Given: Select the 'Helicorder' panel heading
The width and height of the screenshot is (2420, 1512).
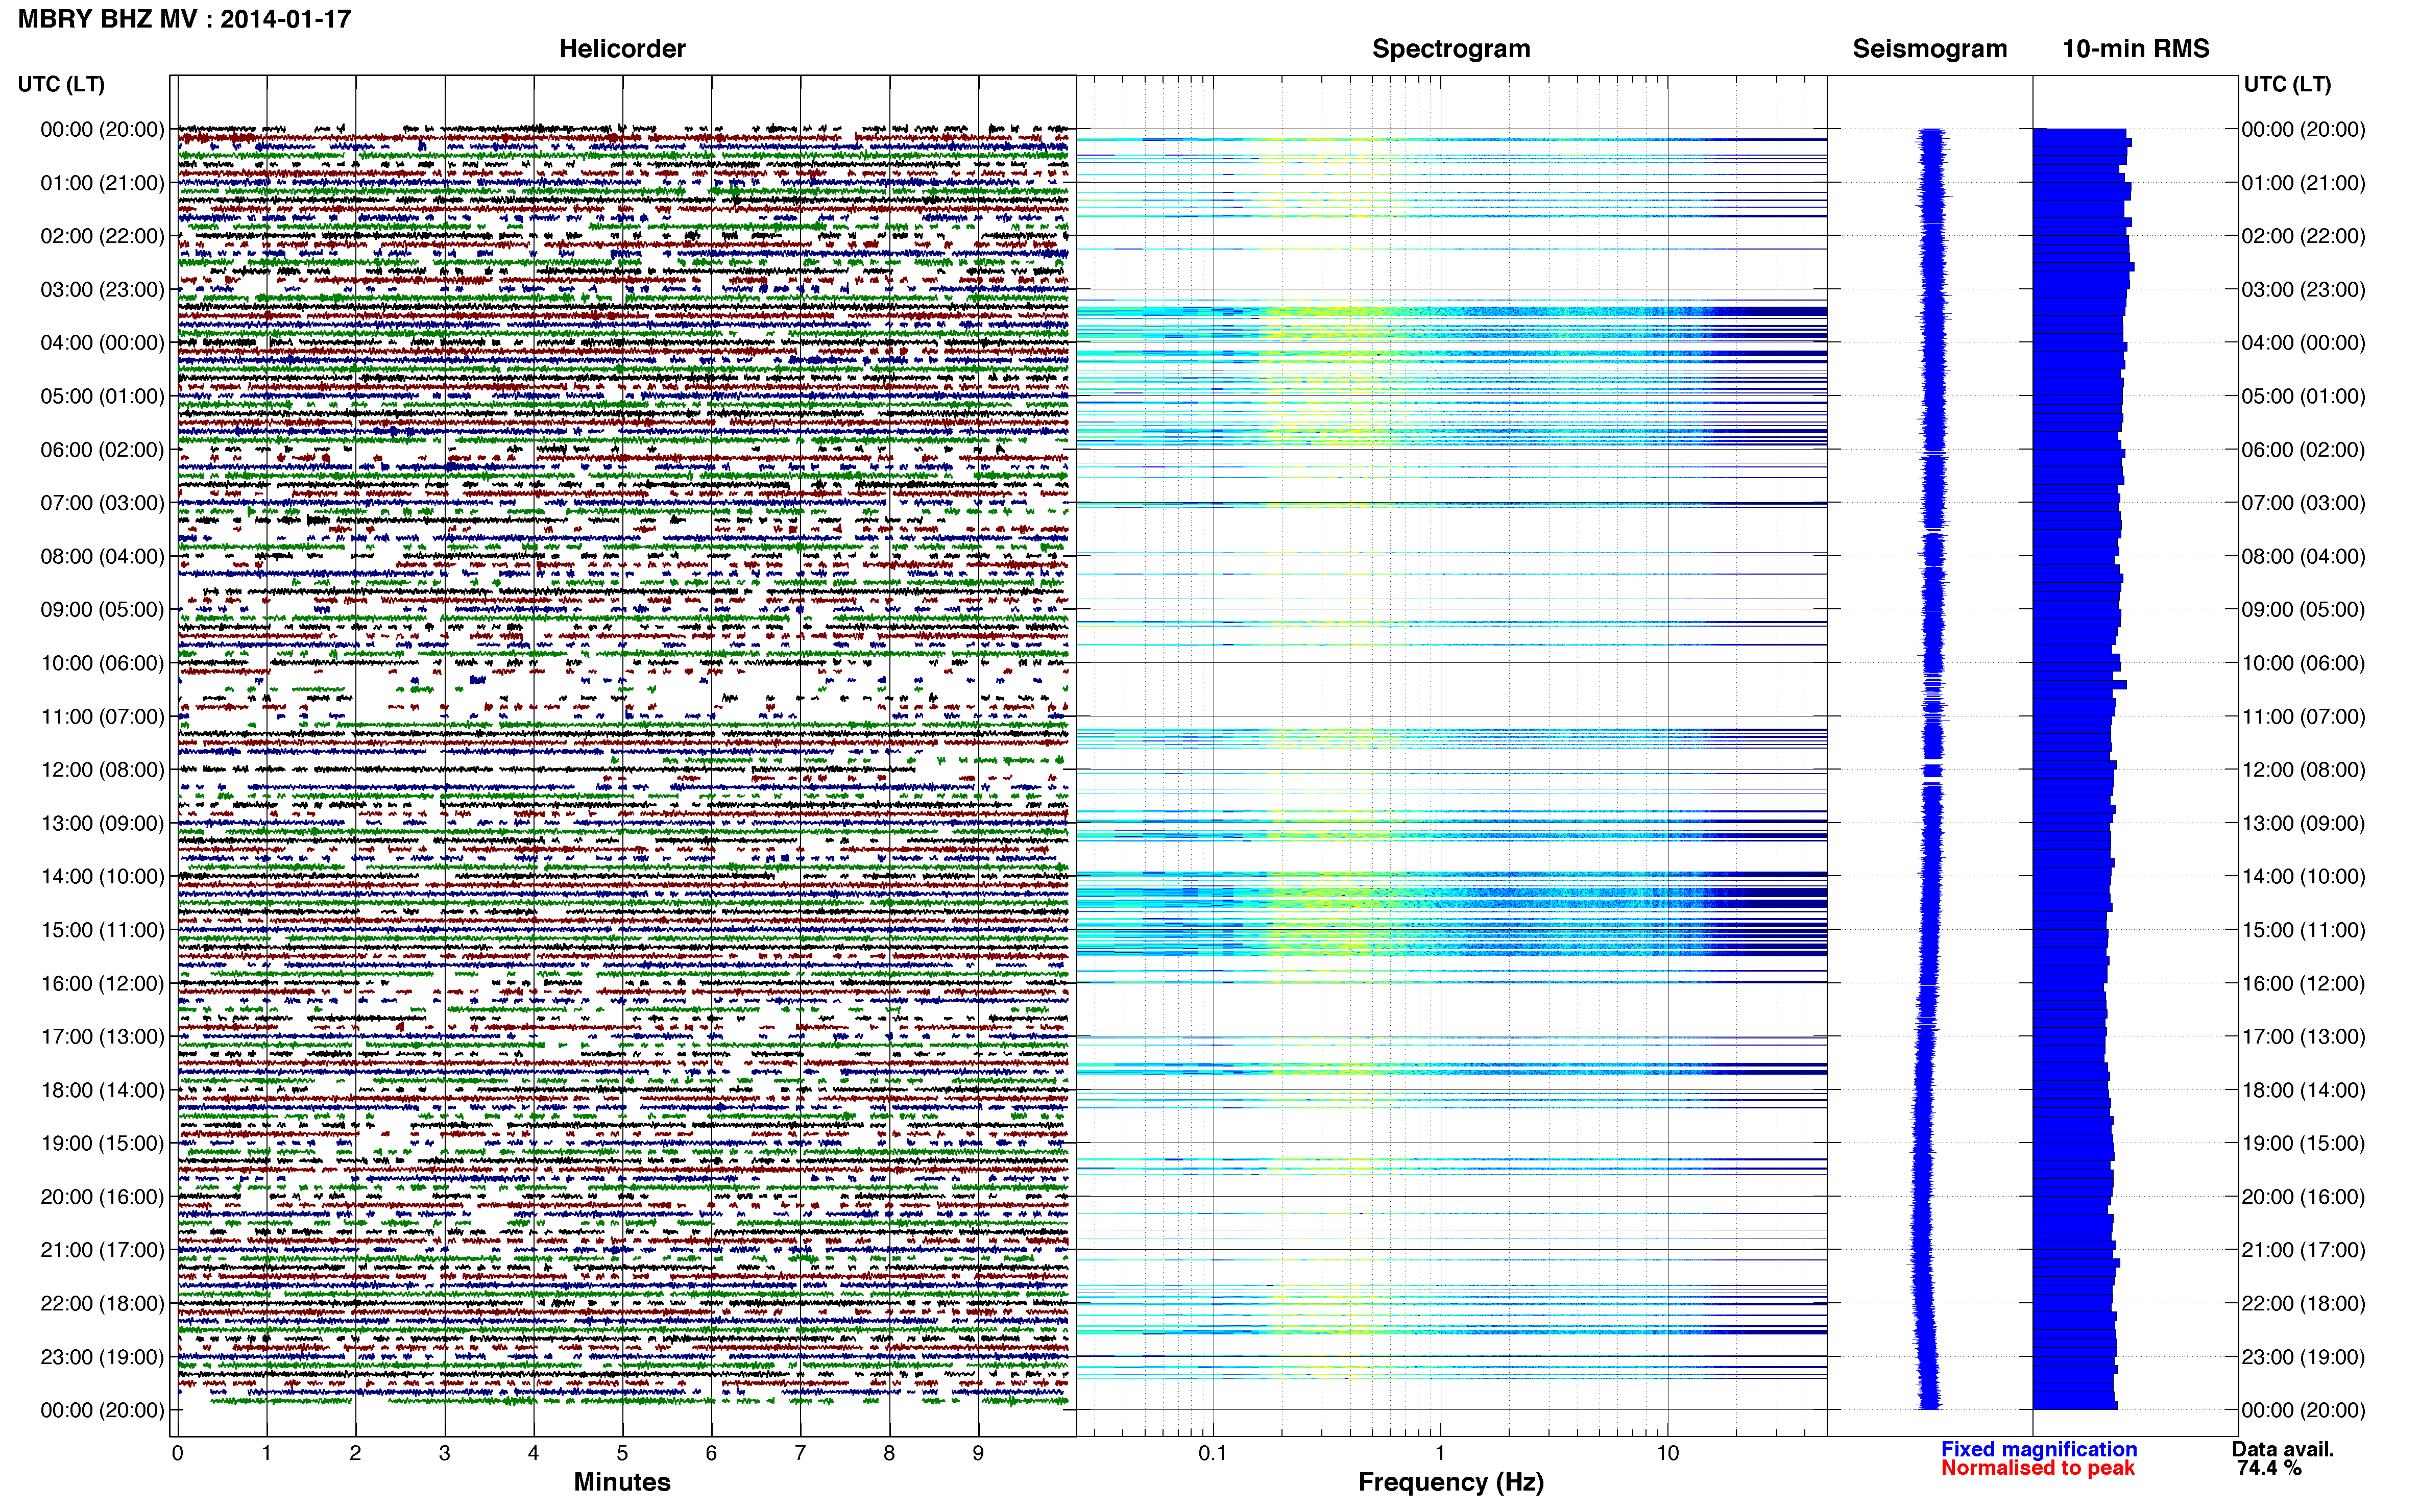Looking at the screenshot, I should (x=621, y=48).
